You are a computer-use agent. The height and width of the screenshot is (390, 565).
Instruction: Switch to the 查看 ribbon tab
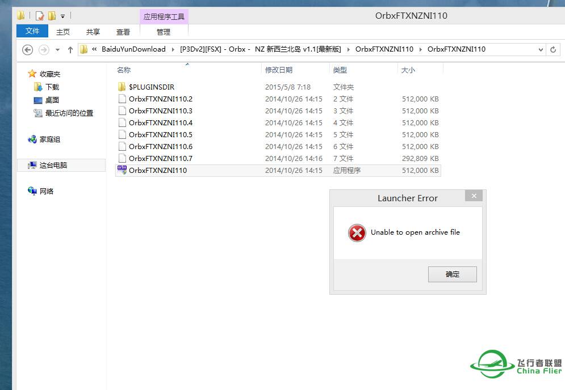[x=123, y=32]
